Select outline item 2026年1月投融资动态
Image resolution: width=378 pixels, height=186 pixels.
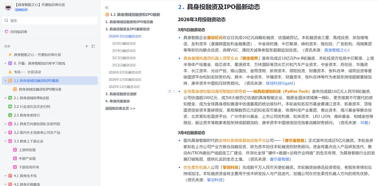coord(125,80)
